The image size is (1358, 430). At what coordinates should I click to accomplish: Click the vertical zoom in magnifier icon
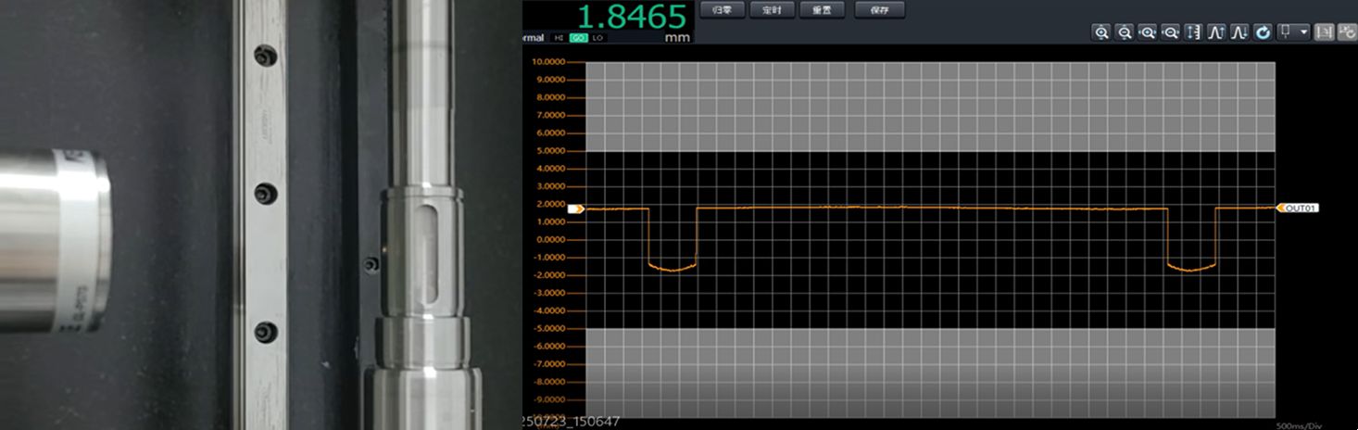tap(1101, 32)
